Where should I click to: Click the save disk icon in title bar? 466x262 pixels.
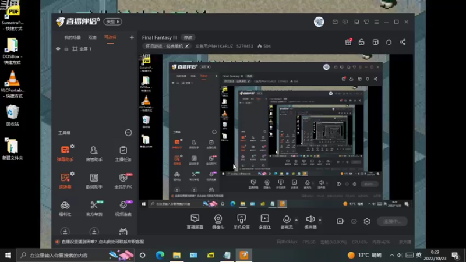click(356, 22)
